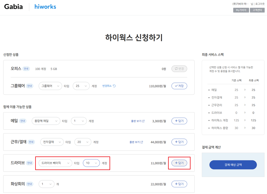This screenshot has width=267, height=194.
Task: Add 드라이브 to cart with 담기
Action: coord(179,163)
